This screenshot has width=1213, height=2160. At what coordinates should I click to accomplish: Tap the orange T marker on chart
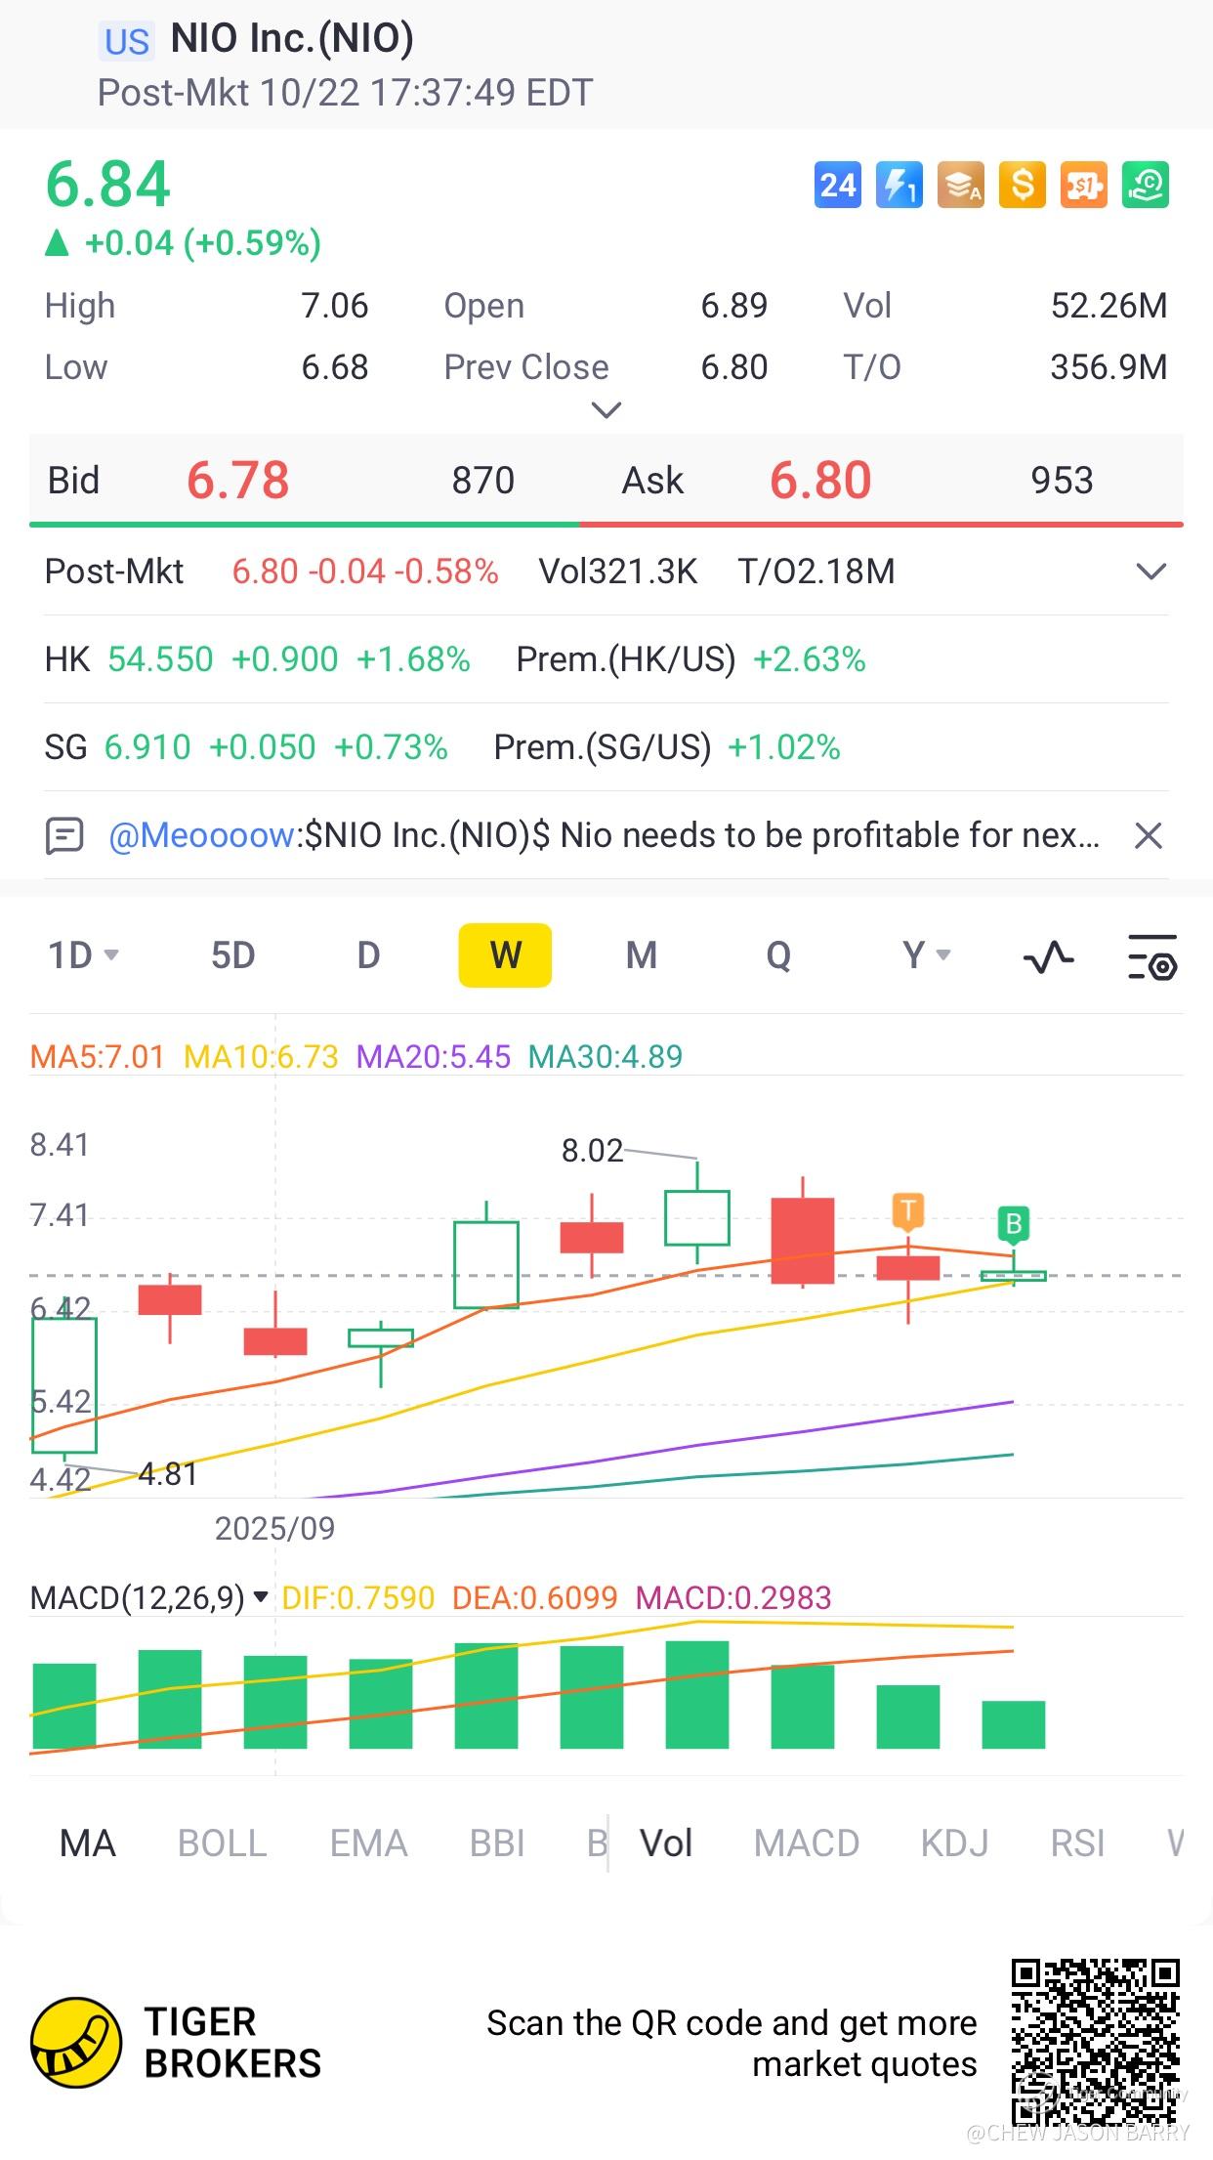pos(908,1211)
